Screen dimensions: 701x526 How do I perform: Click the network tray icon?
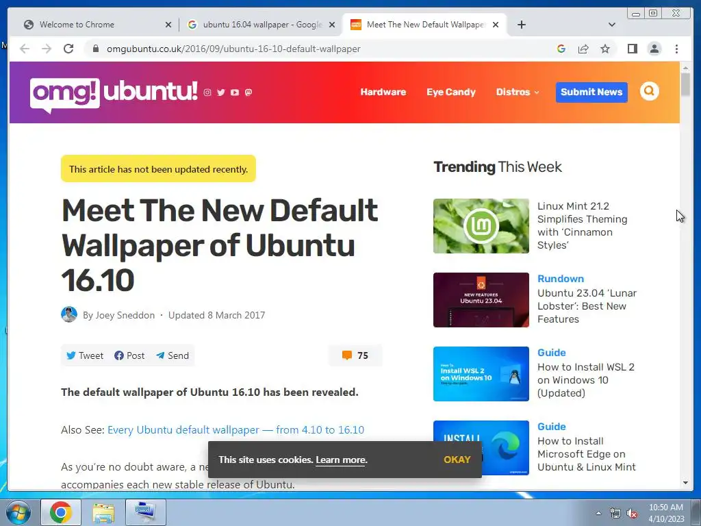point(615,514)
